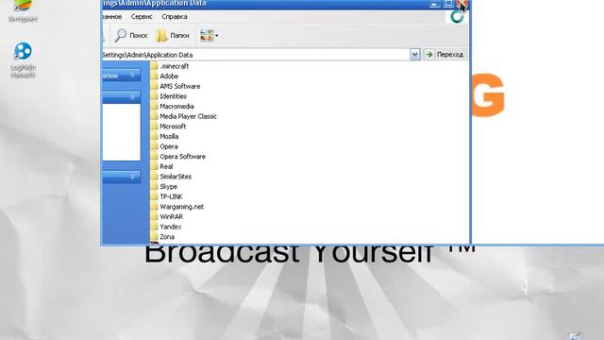
Task: Select the TP-LINK folder icon
Action: [154, 196]
